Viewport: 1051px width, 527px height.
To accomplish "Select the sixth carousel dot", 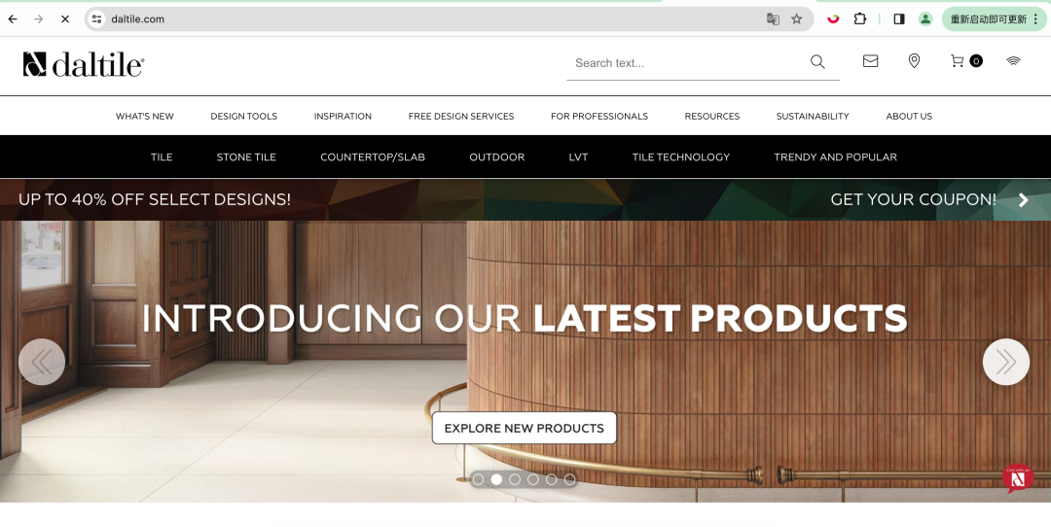I will (x=569, y=479).
